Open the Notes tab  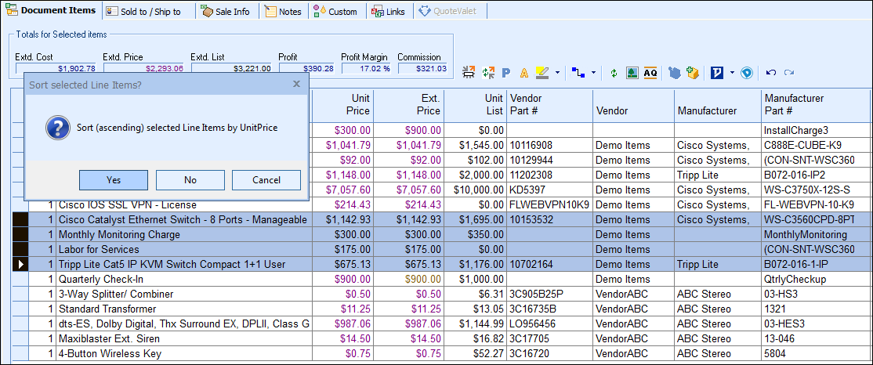283,12
